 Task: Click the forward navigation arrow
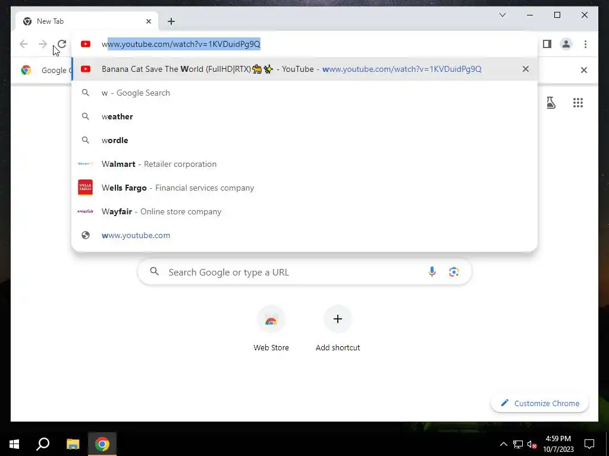click(x=43, y=44)
